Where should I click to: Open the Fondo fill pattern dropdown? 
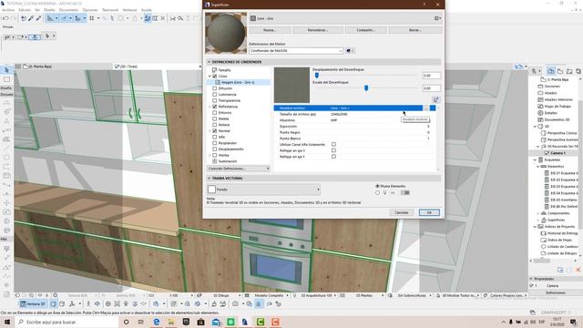[263, 190]
